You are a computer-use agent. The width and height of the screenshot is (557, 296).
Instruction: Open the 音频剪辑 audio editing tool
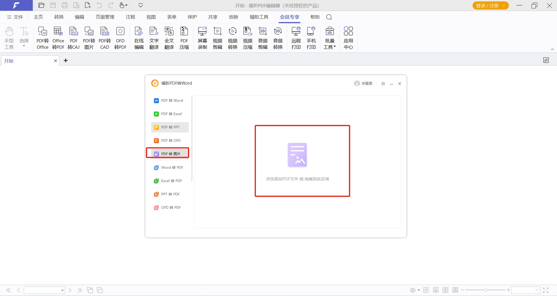[263, 38]
